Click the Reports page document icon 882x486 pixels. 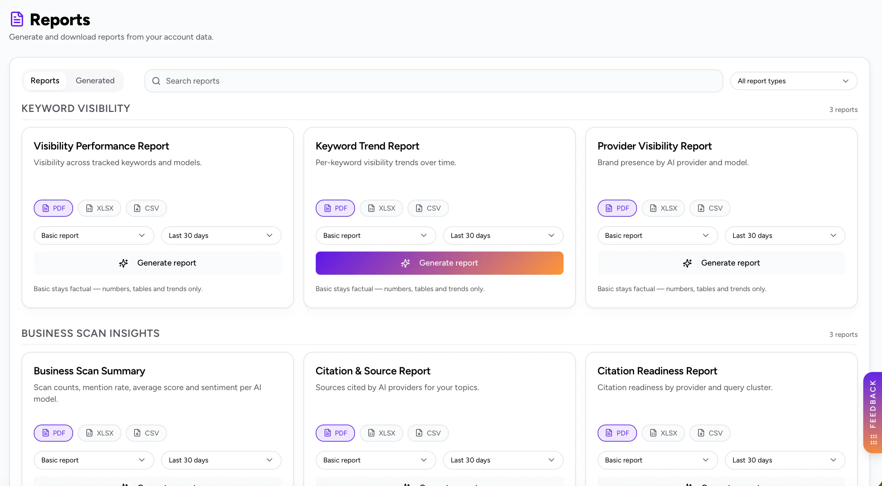pyautogui.click(x=17, y=19)
